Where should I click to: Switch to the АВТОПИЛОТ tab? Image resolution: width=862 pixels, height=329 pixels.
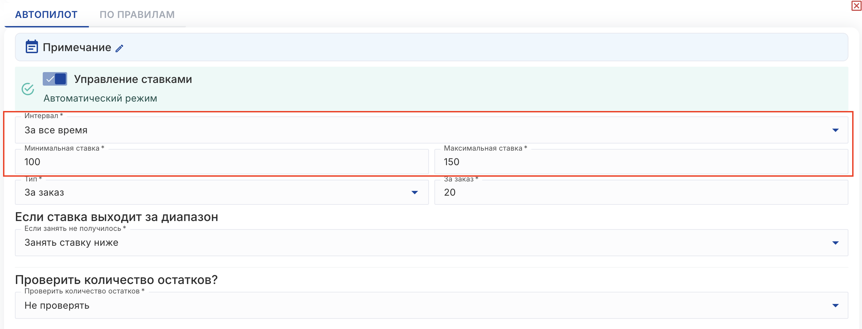(46, 15)
